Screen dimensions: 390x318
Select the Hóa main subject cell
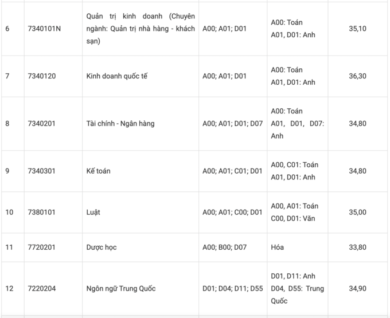click(x=278, y=248)
